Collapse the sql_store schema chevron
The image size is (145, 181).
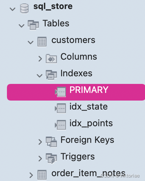pyautogui.click(x=12, y=9)
